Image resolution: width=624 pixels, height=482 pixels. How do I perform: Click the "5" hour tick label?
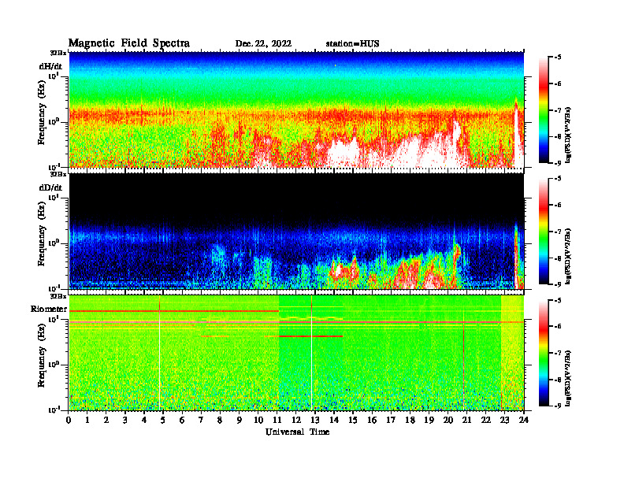pos(163,421)
